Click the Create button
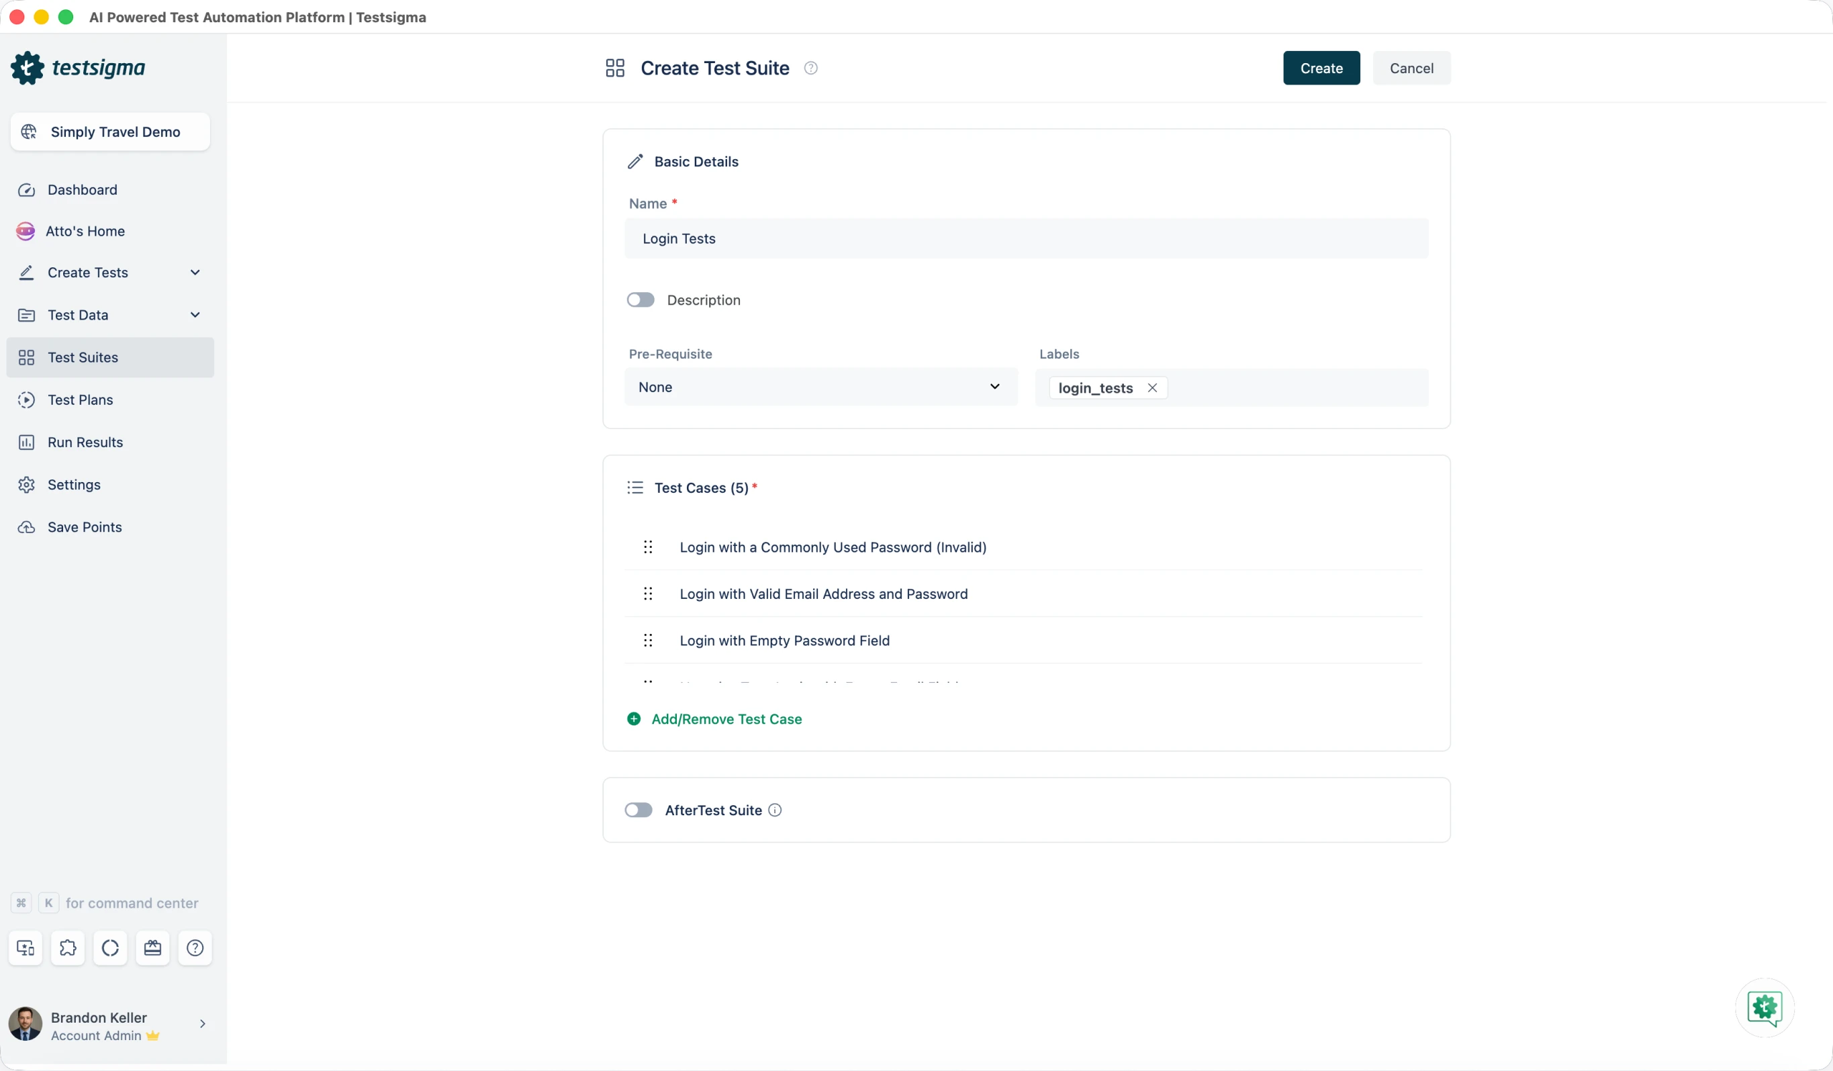 1321,68
